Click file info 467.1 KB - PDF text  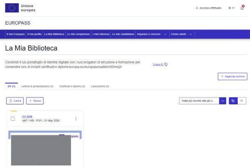coord(32,121)
